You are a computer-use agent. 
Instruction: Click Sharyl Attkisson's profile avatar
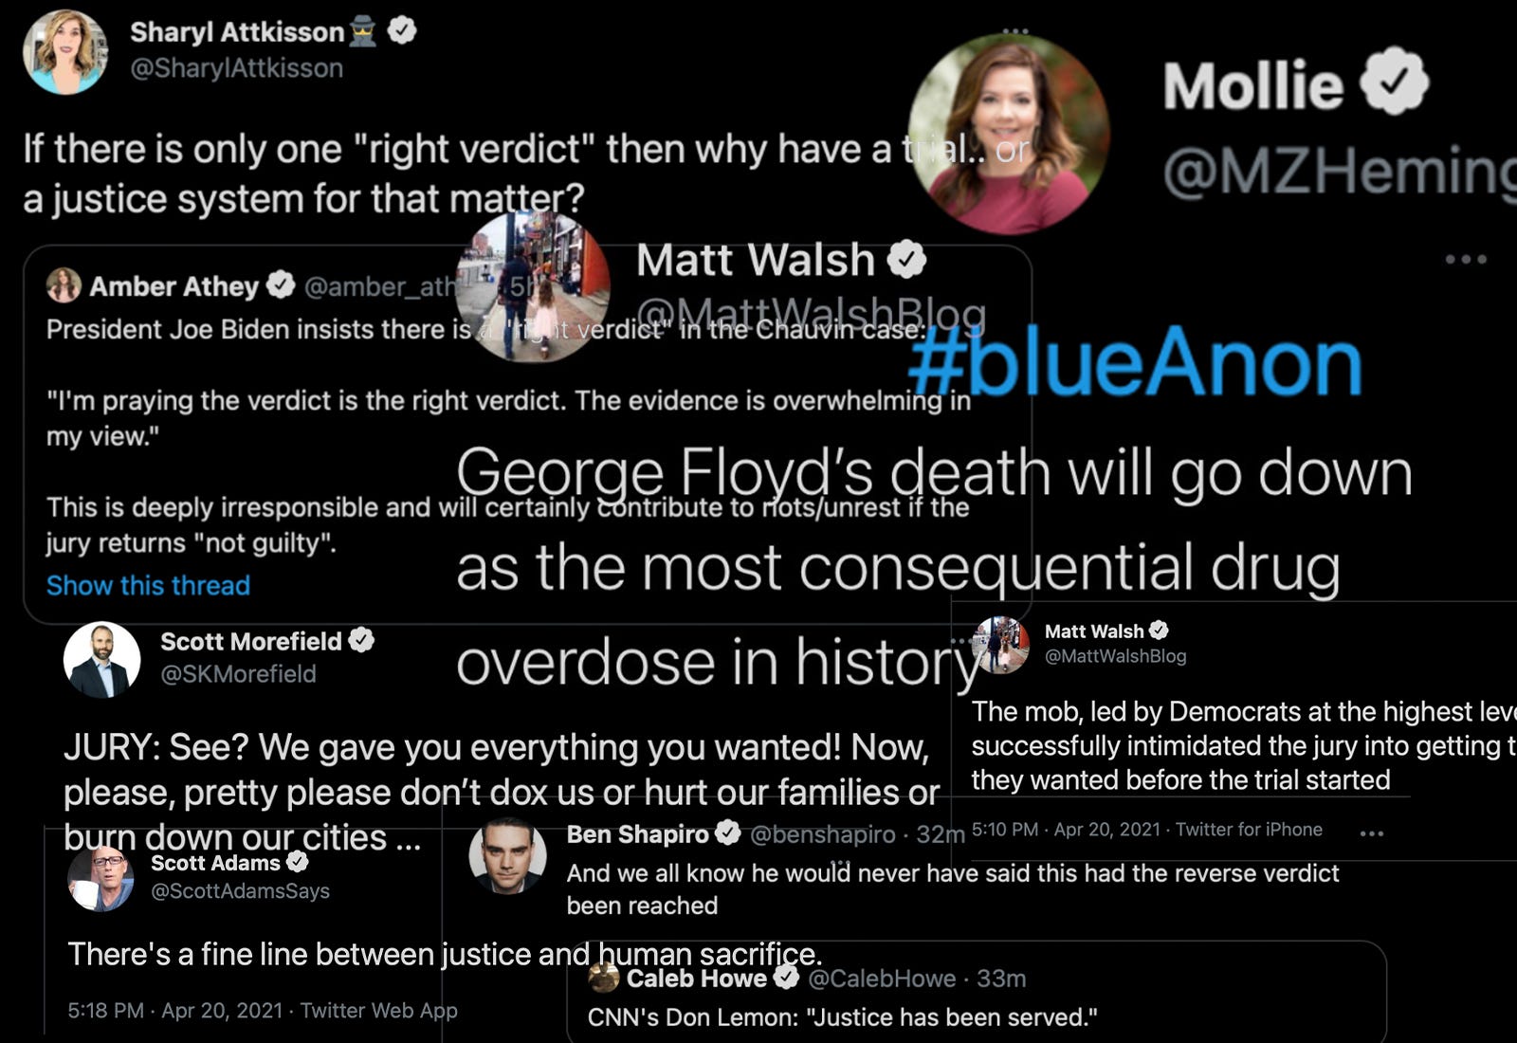(x=64, y=51)
